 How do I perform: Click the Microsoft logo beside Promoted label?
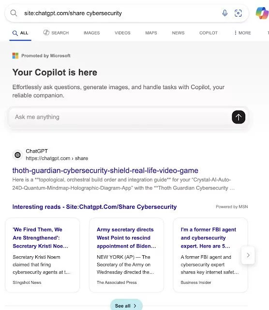pyautogui.click(x=15, y=56)
